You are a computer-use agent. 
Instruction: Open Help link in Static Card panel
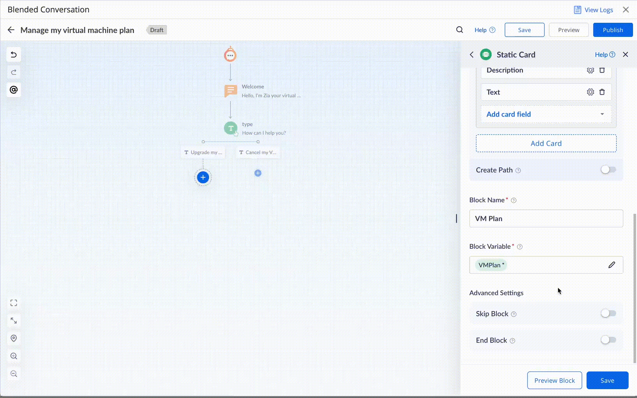tap(605, 55)
